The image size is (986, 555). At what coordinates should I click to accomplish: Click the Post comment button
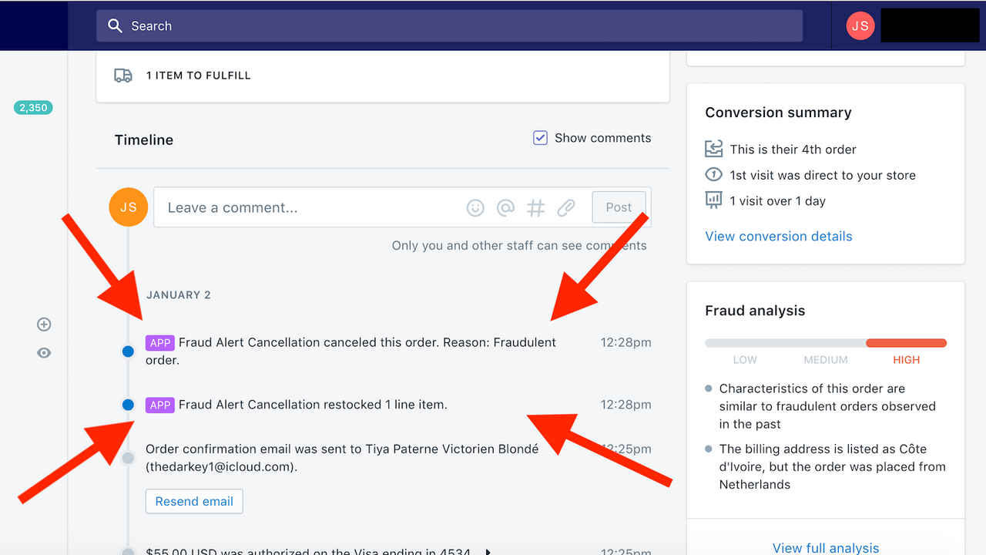click(x=619, y=207)
